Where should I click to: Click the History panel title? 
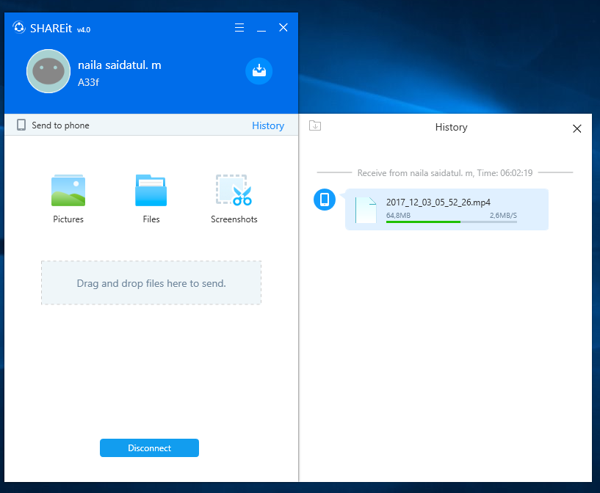(451, 127)
